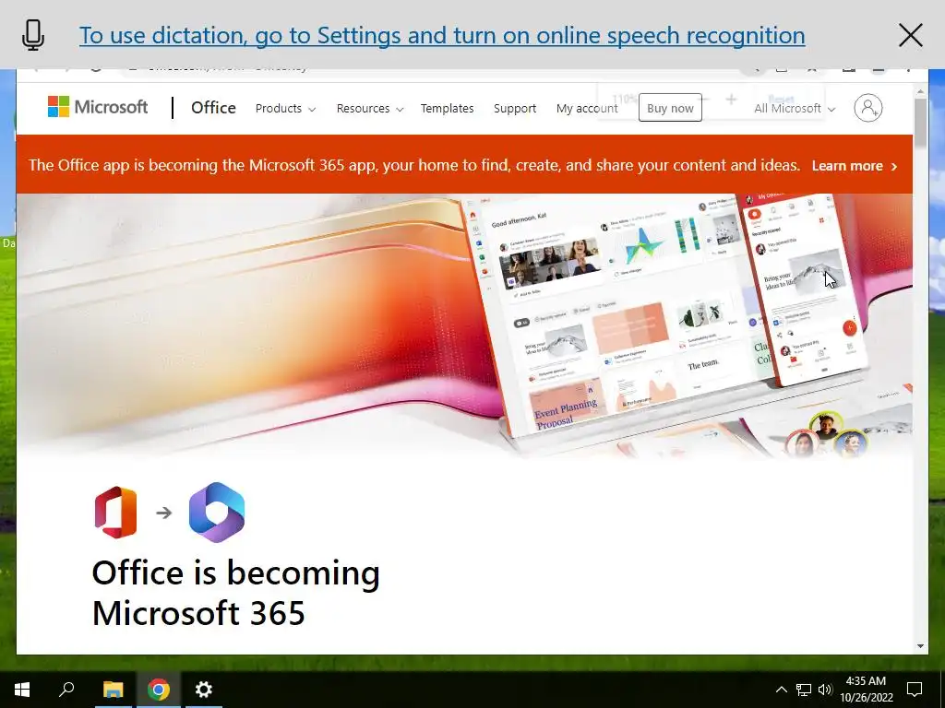The width and height of the screenshot is (945, 708).
Task: Open the Templates menu item
Action: click(448, 109)
